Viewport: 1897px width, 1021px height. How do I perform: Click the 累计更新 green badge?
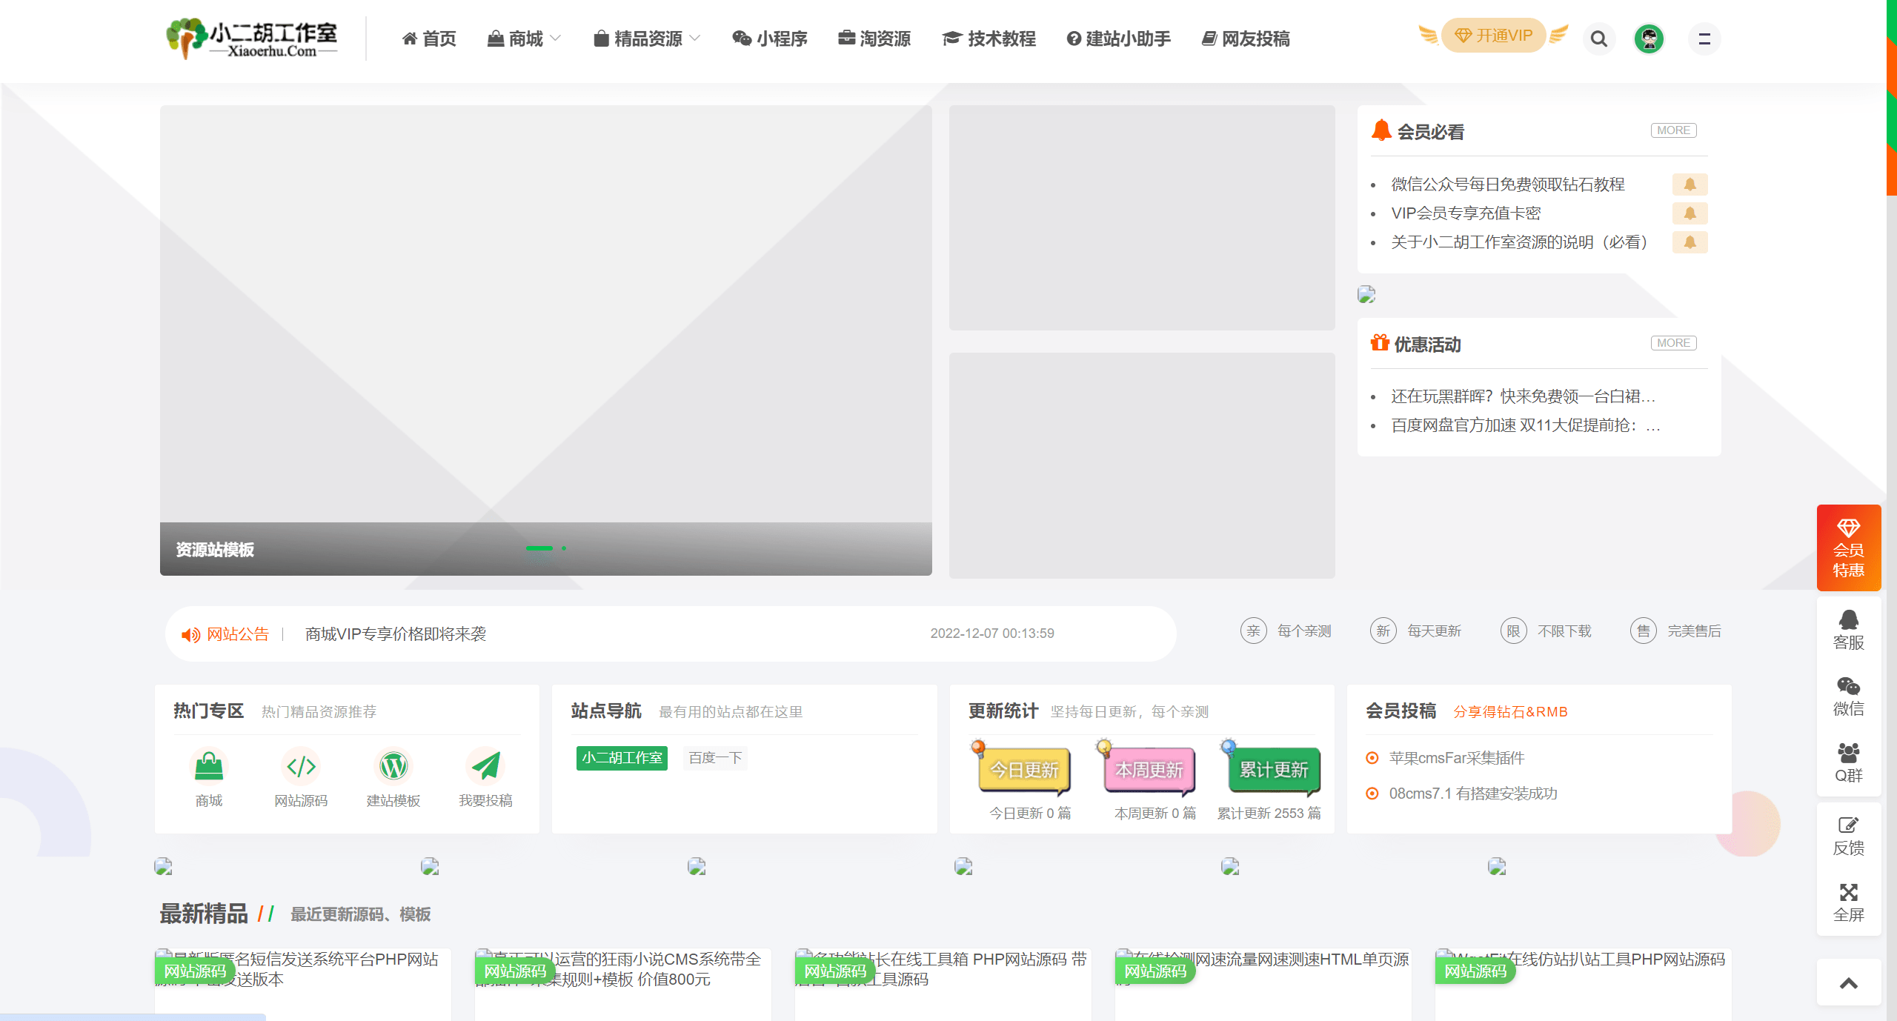point(1272,768)
